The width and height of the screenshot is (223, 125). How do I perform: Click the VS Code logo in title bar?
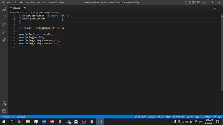[3, 2]
